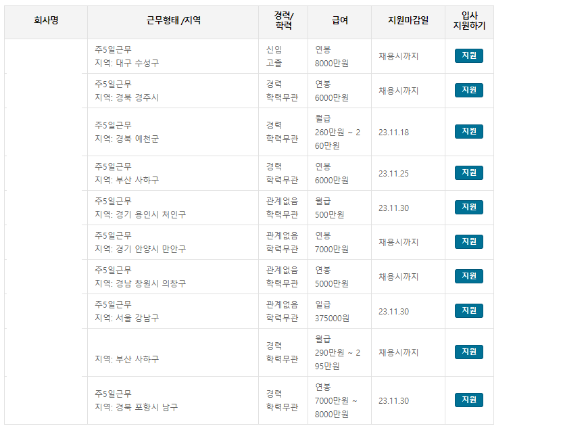Select the 23.11.25 deadline cell

click(408, 173)
